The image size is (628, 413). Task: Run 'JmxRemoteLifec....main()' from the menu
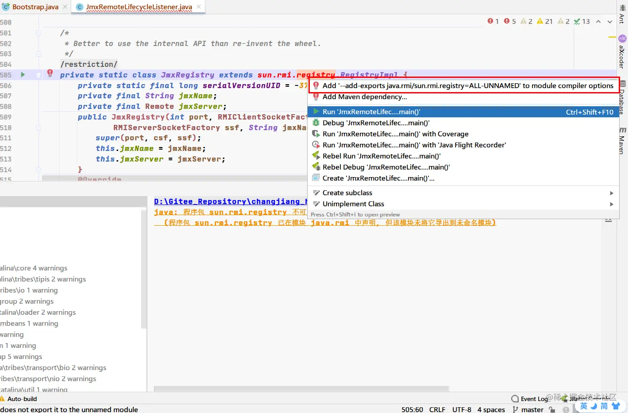(x=463, y=112)
